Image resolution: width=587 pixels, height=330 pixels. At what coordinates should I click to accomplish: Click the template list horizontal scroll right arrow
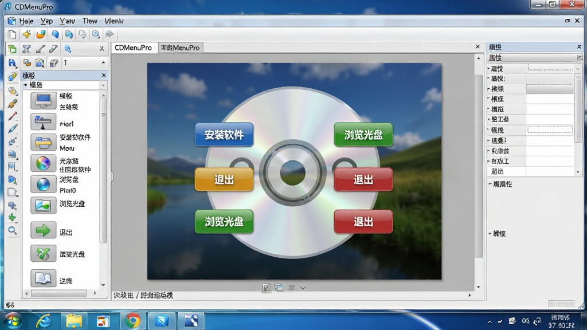point(95,293)
